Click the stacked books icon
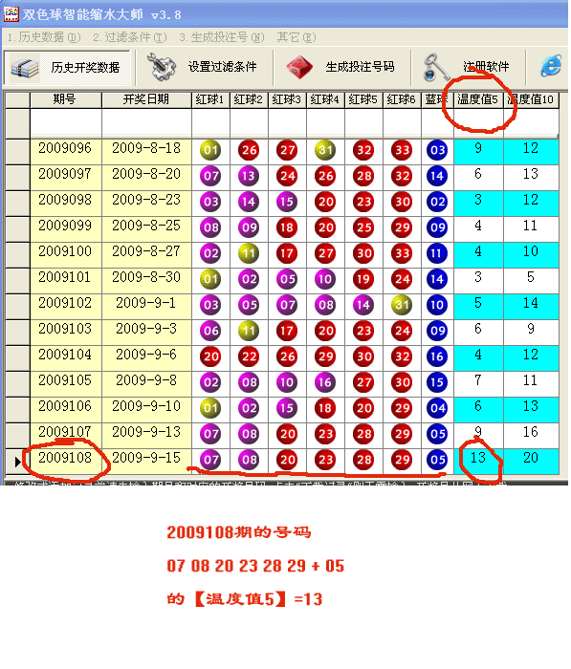 coord(25,68)
